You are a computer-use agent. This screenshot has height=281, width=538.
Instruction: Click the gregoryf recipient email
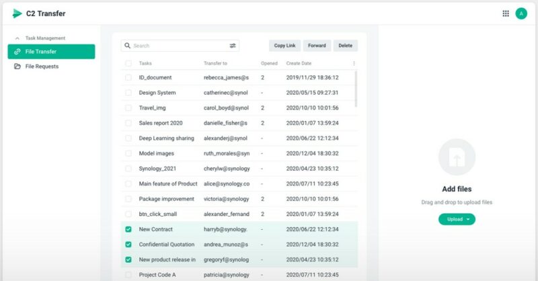click(226, 259)
